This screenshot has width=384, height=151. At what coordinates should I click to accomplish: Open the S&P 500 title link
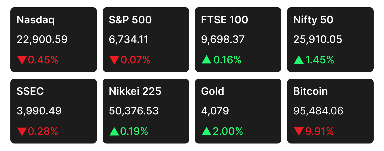(x=130, y=20)
